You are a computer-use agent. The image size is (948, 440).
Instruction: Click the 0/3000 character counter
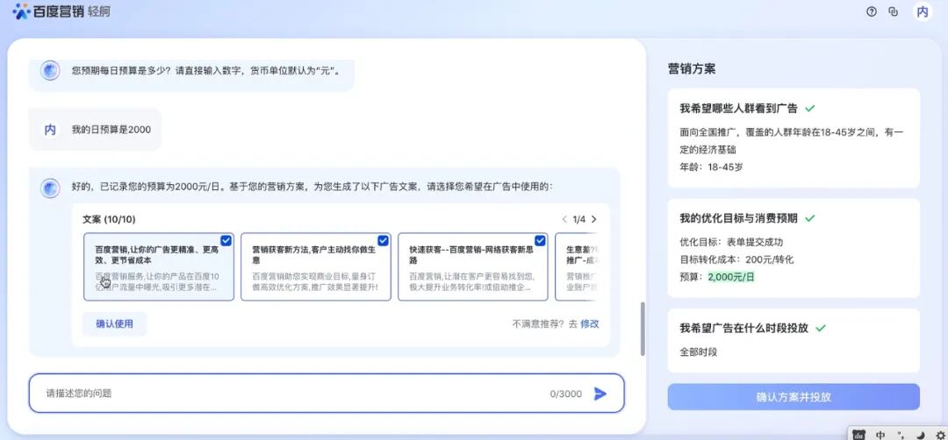[566, 394]
